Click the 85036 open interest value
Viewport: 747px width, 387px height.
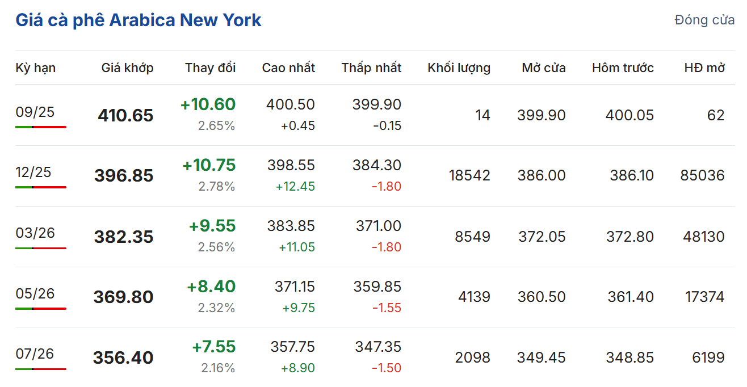702,175
